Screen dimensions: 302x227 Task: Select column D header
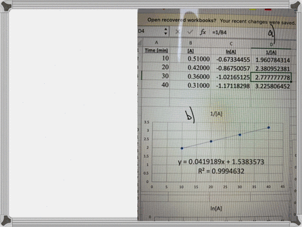pyautogui.click(x=271, y=45)
